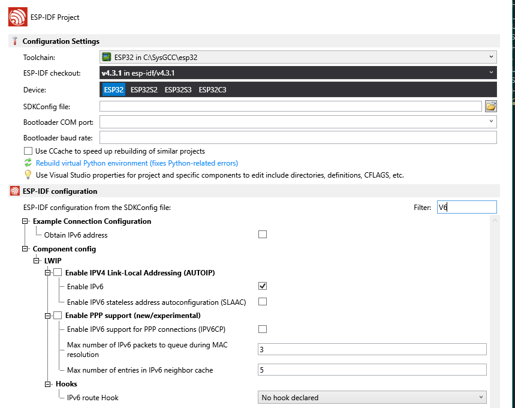515x408 pixels.
Task: Select the ESP32S2 device
Action: coord(144,90)
